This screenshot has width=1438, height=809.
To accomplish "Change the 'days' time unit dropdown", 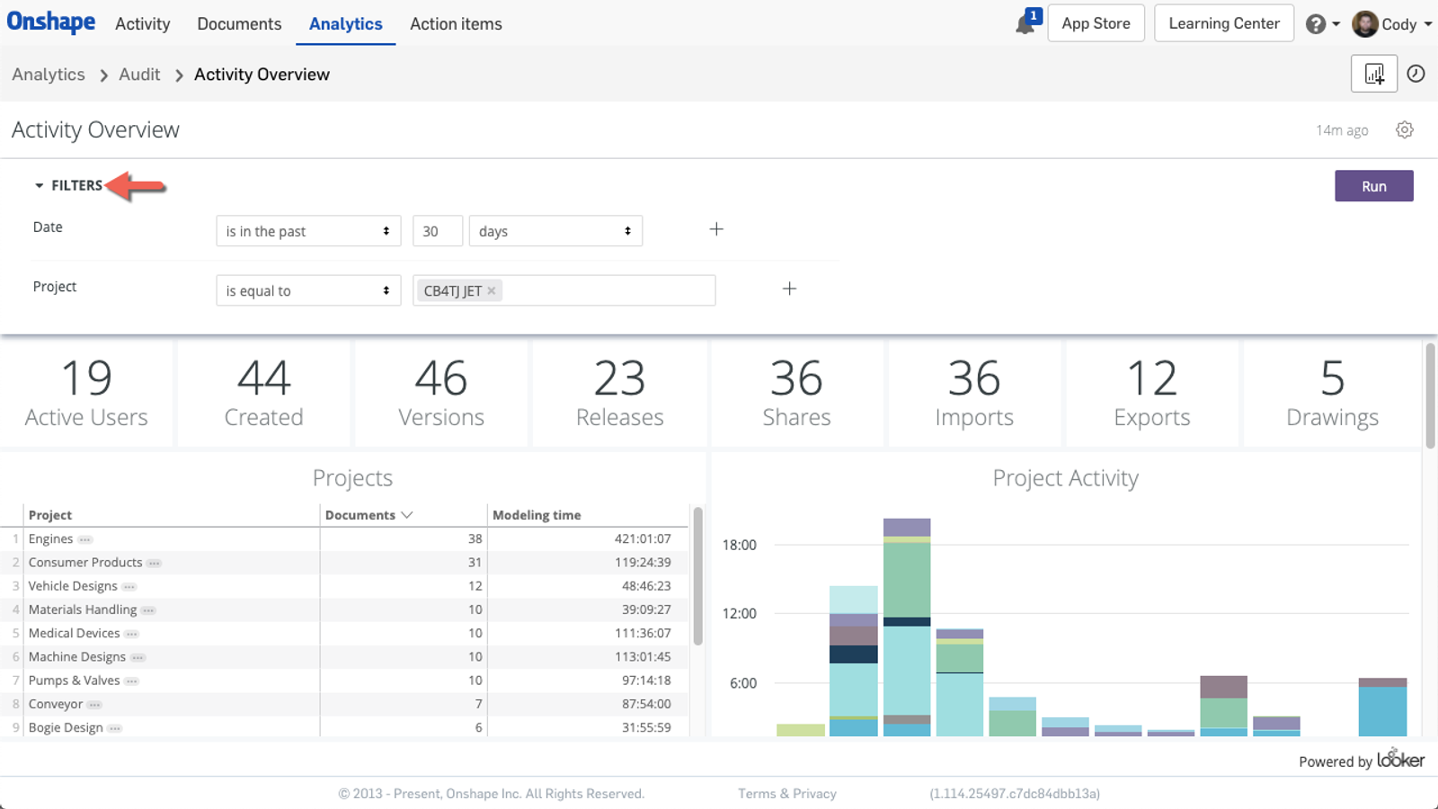I will pyautogui.click(x=555, y=231).
